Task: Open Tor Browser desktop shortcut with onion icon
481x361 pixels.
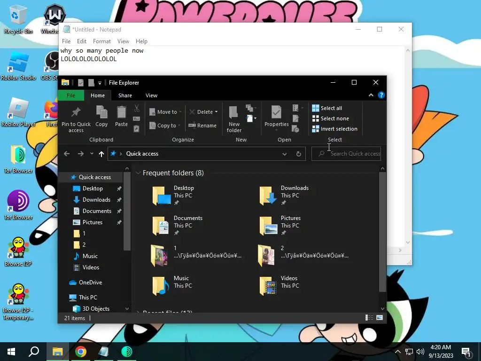Action: pos(18,206)
